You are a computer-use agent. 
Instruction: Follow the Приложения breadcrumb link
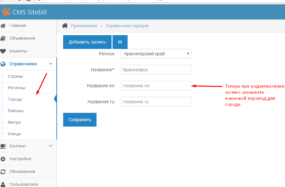point(84,26)
